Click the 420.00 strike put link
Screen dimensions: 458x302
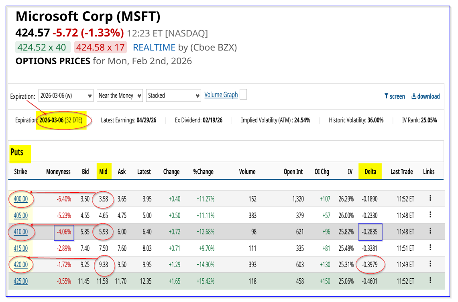(20, 264)
